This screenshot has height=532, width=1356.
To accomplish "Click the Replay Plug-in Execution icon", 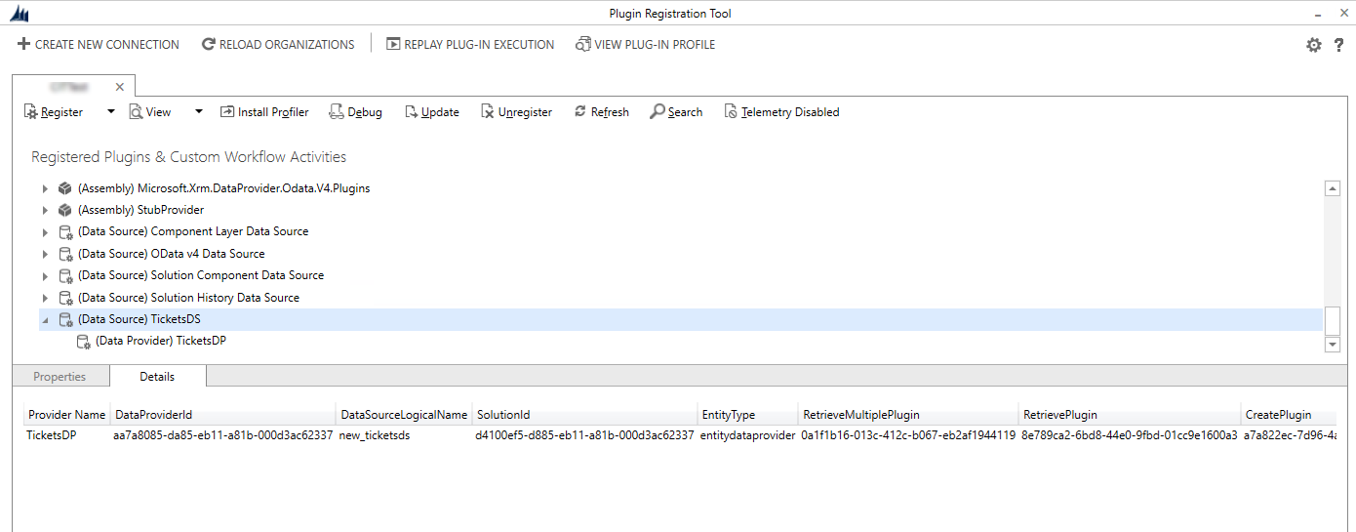I will [x=393, y=44].
